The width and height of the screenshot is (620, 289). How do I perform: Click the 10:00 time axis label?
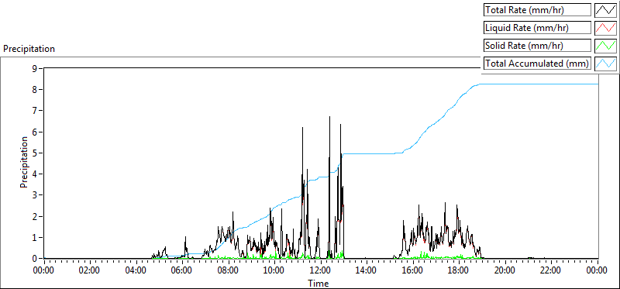coord(274,271)
